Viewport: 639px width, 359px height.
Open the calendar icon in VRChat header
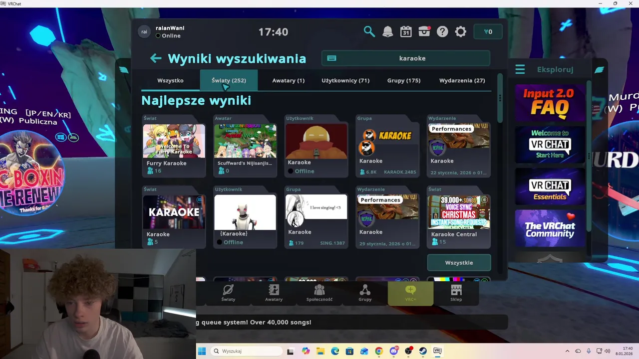(406, 32)
